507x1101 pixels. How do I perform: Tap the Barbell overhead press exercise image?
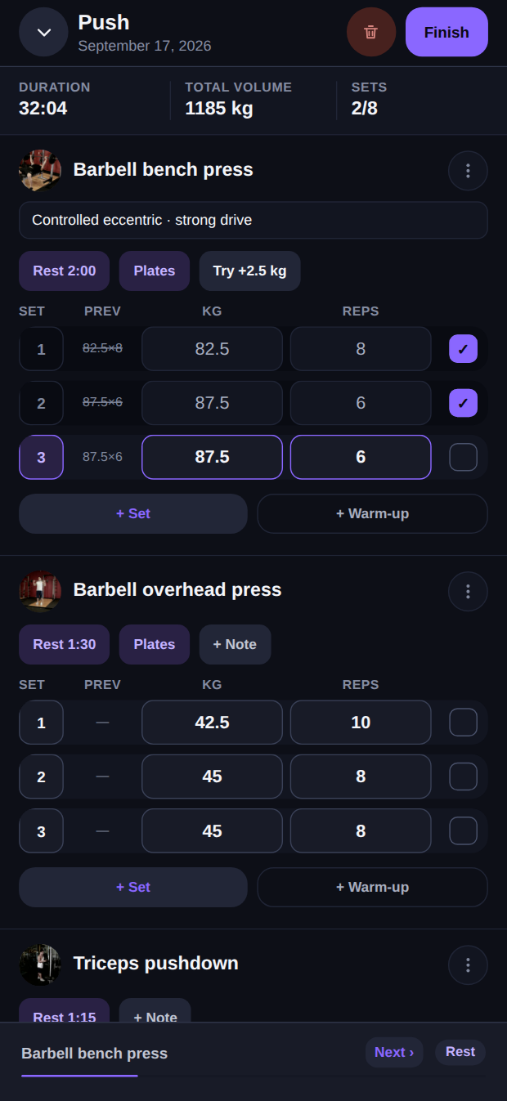[40, 590]
